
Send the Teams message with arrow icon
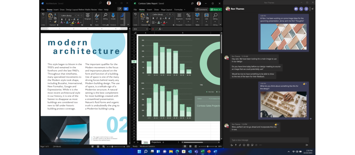(x=307, y=145)
